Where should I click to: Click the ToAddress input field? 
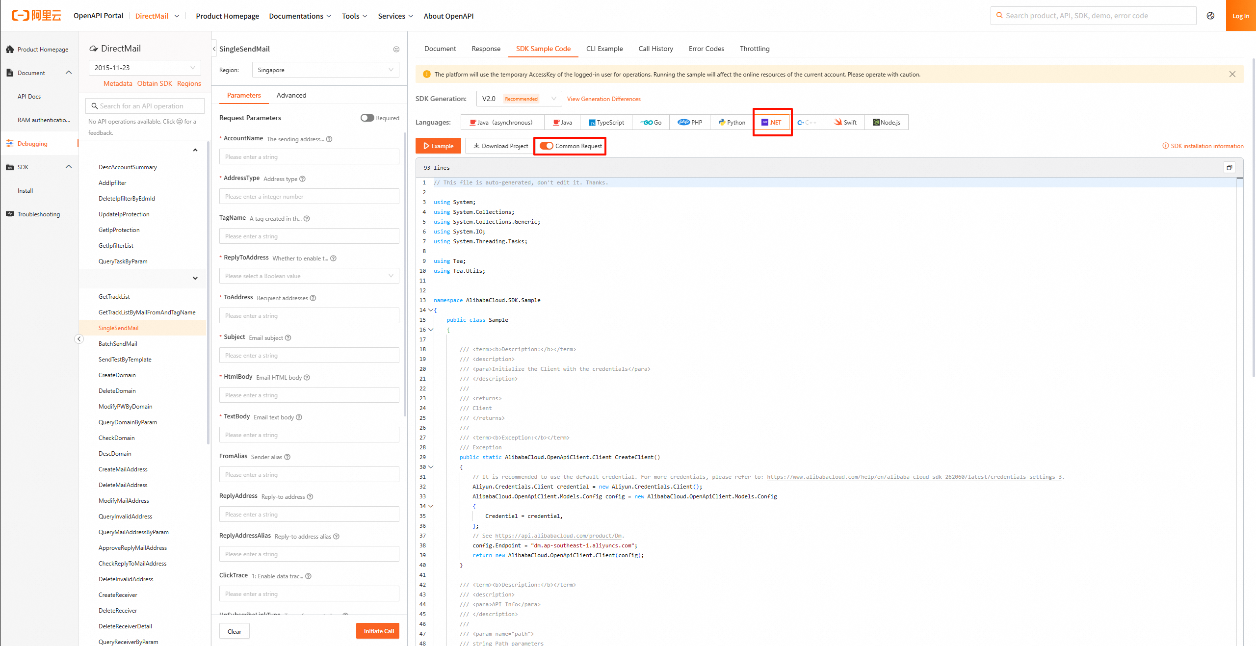coord(309,315)
